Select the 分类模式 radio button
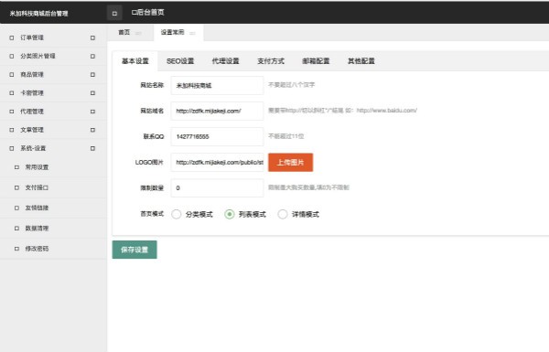Screen dimensions: 549x352 click(x=176, y=214)
